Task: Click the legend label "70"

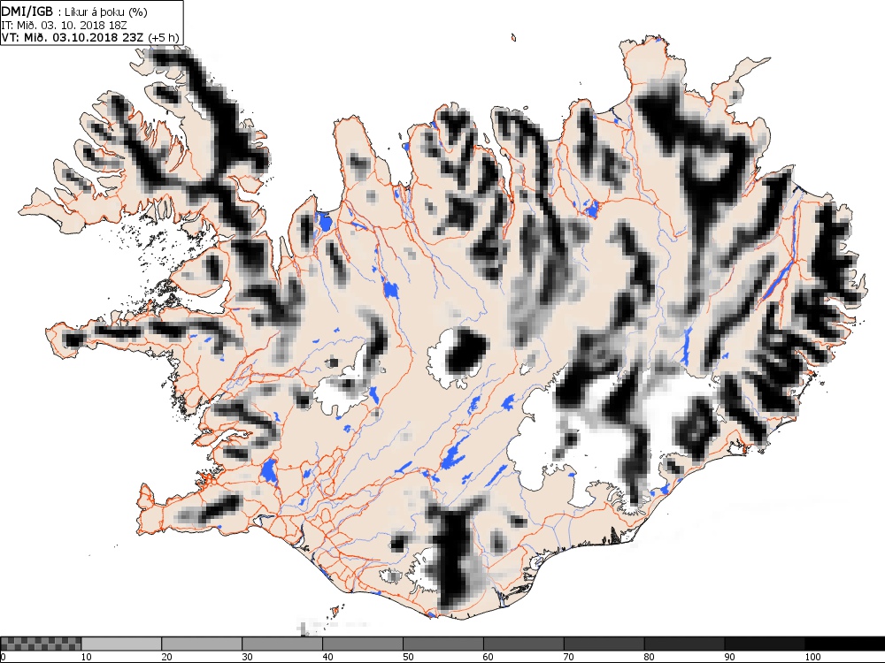Action: tap(569, 657)
